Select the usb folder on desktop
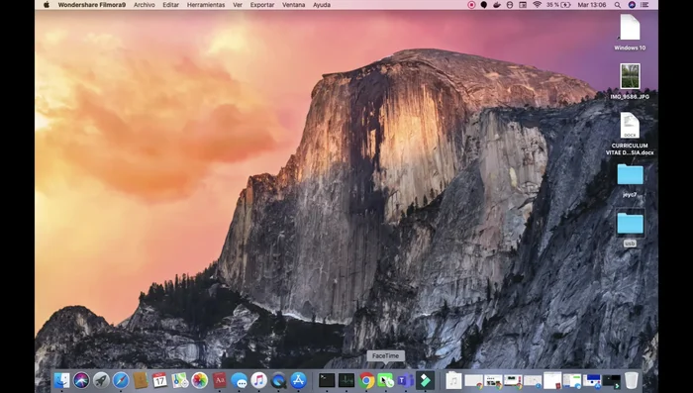693x393 pixels. pyautogui.click(x=630, y=224)
